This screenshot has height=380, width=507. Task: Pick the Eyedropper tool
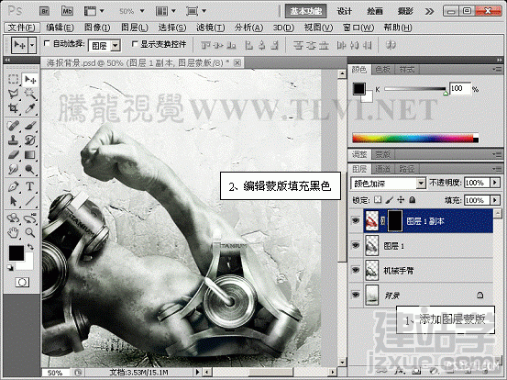(x=29, y=108)
